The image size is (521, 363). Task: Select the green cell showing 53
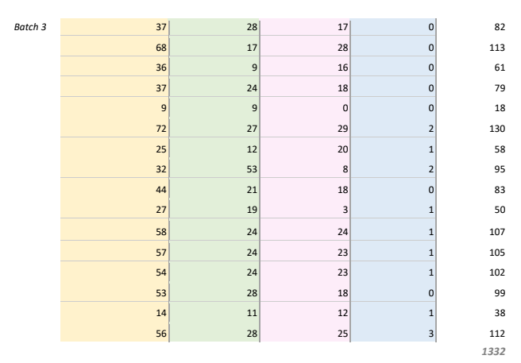tap(214, 168)
